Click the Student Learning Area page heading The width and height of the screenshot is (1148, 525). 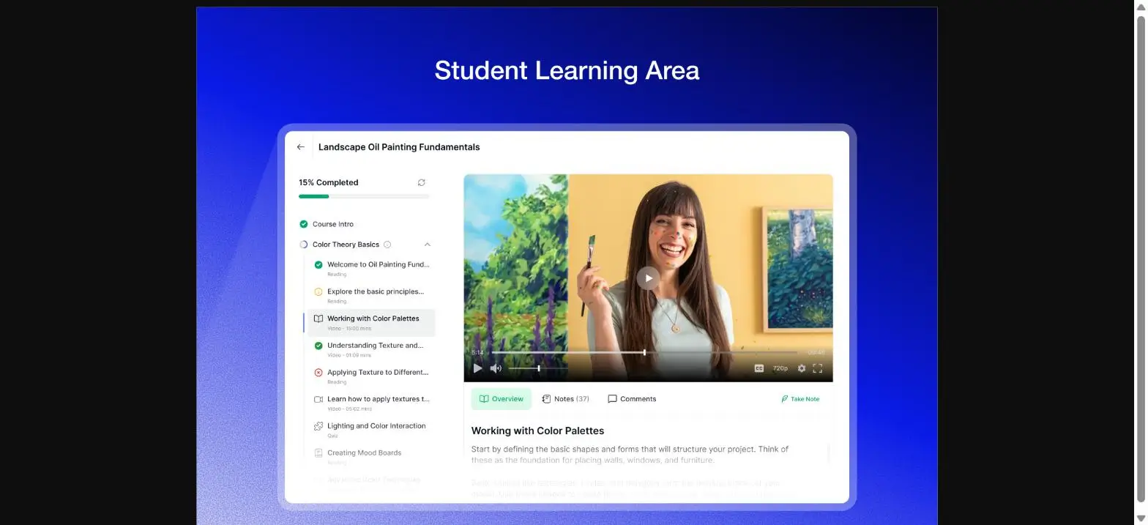pyautogui.click(x=567, y=70)
